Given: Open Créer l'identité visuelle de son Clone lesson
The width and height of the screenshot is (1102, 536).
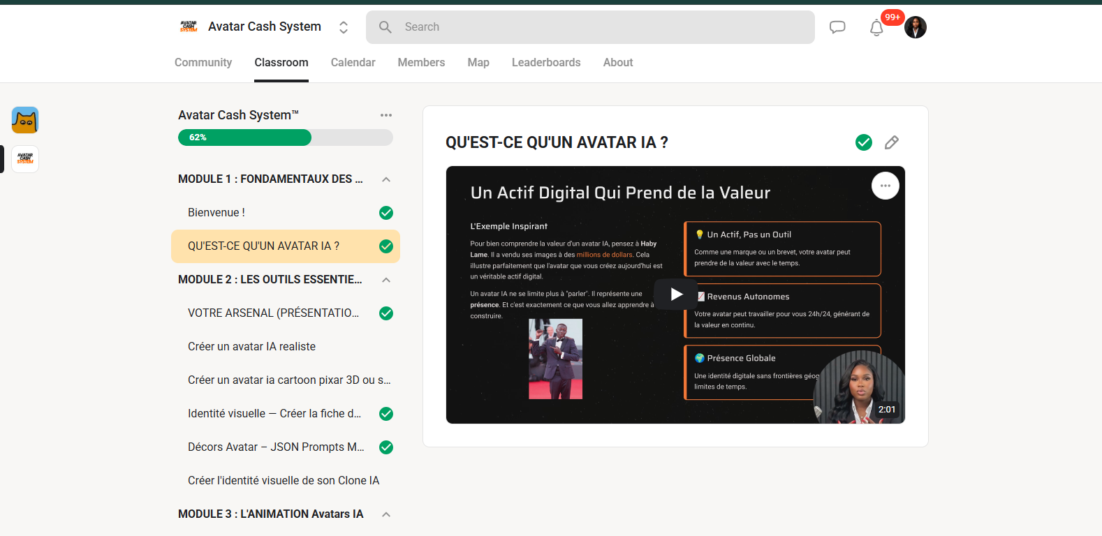Looking at the screenshot, I should coord(286,481).
